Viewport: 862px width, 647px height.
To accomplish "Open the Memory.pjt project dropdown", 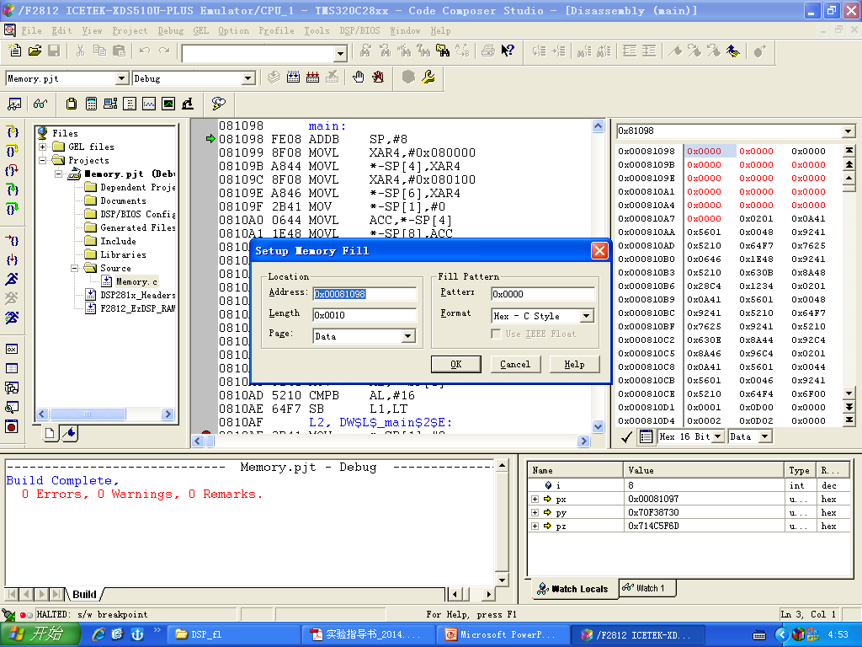I will 122,78.
